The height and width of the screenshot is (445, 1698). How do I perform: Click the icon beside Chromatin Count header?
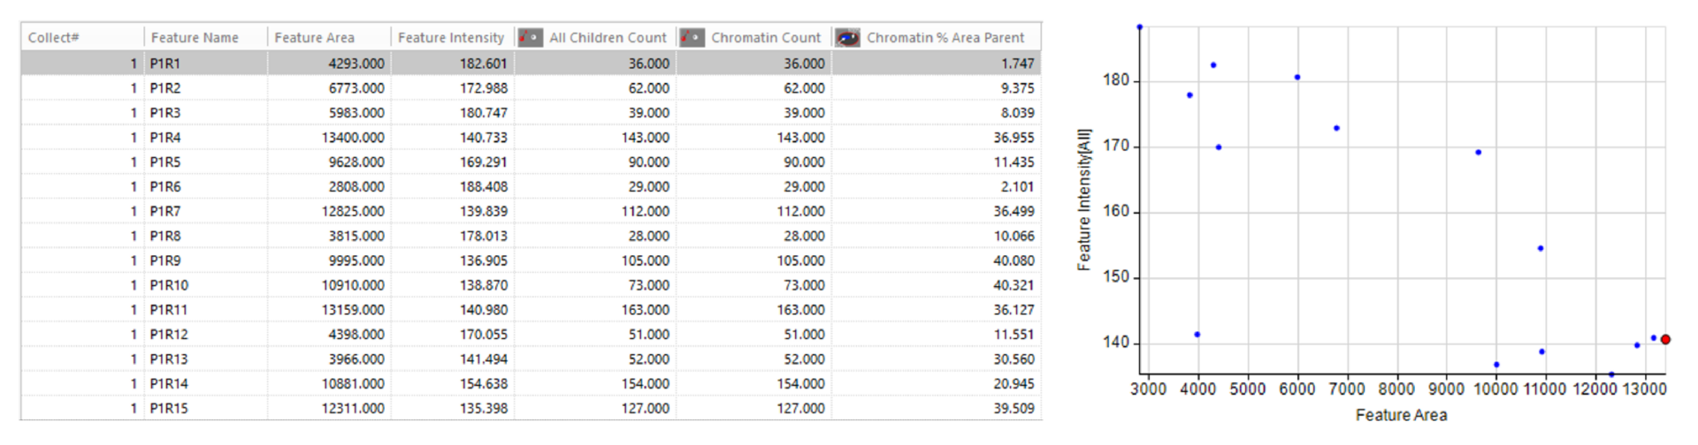[x=692, y=37]
